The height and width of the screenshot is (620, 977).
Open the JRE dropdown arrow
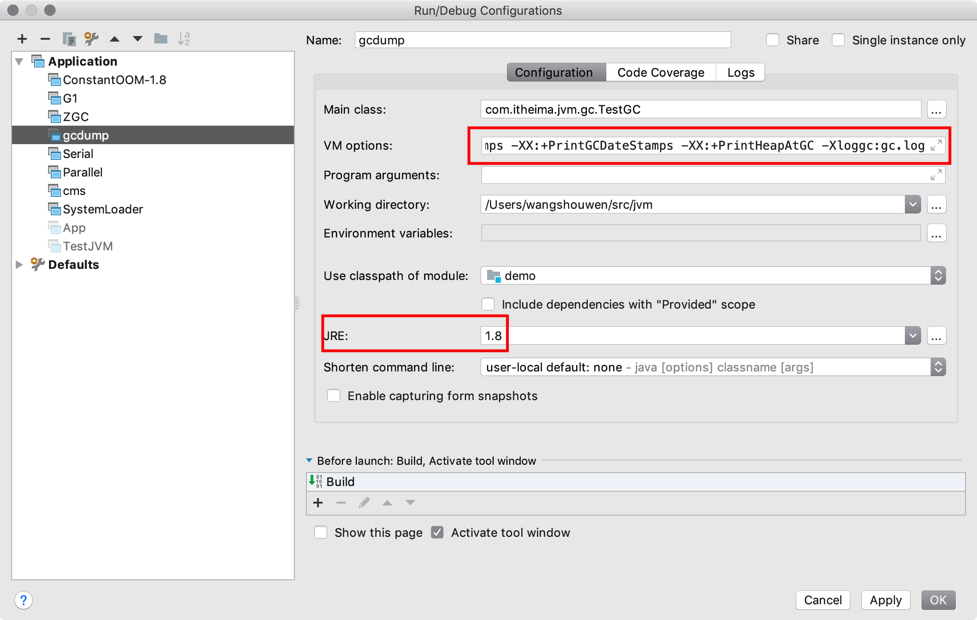[x=912, y=336]
